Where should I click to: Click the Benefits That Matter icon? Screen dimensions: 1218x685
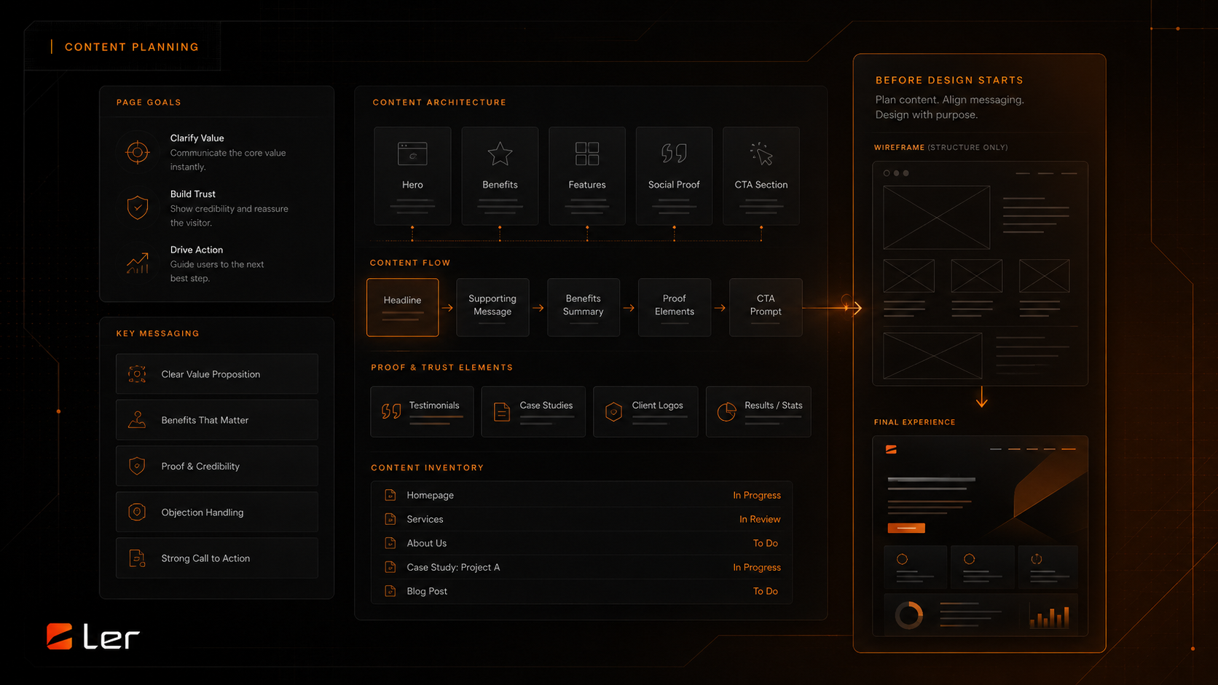tap(137, 420)
